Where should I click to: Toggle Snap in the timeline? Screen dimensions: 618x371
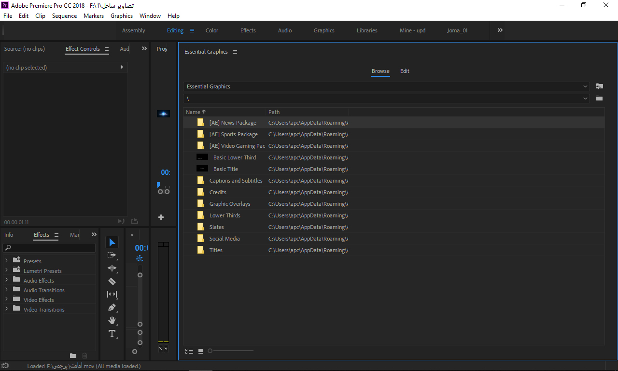click(140, 258)
